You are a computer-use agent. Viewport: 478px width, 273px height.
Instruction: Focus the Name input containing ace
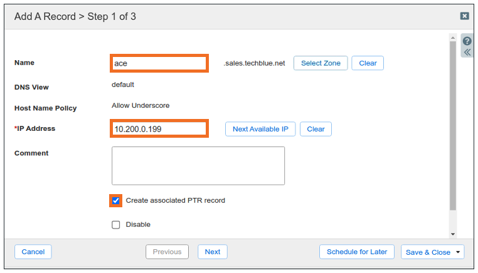[159, 63]
